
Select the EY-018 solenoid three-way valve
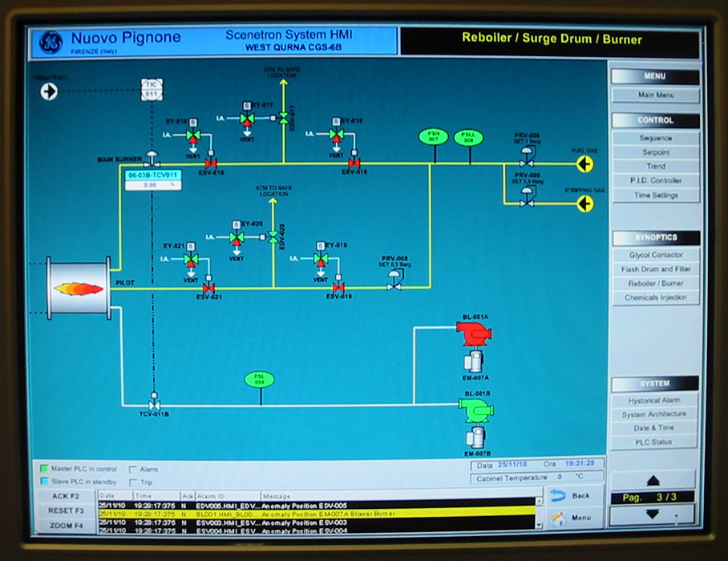pos(193,135)
